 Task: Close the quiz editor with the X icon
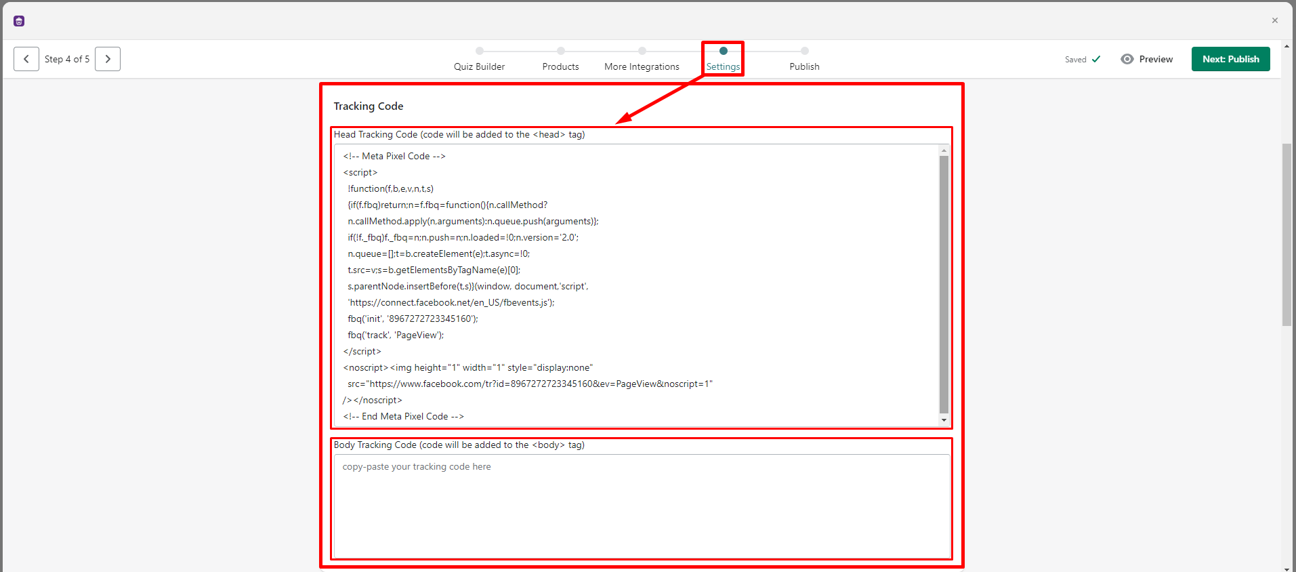pos(1275,20)
